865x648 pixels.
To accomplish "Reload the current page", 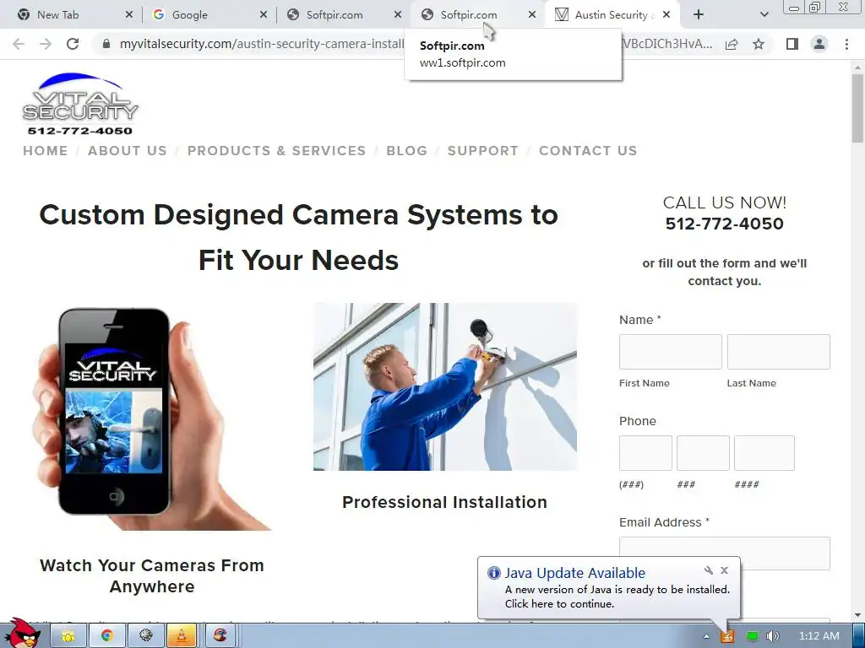I will click(x=73, y=44).
